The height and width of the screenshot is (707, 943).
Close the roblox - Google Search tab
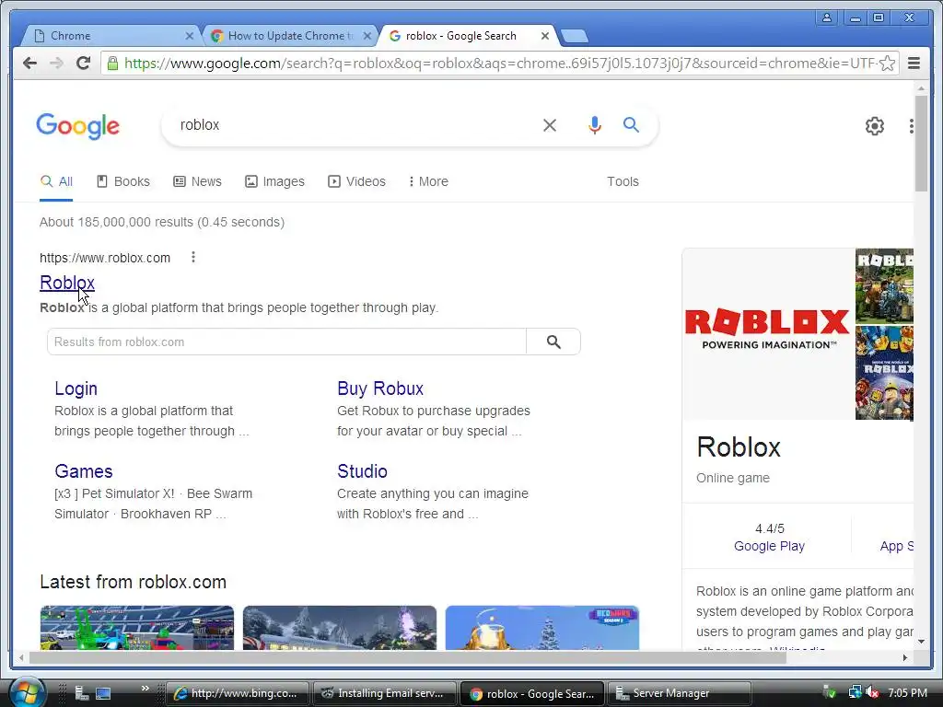click(x=545, y=36)
